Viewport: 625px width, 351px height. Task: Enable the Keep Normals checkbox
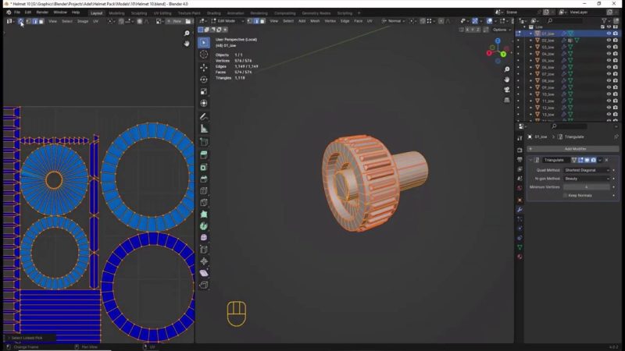tap(566, 195)
